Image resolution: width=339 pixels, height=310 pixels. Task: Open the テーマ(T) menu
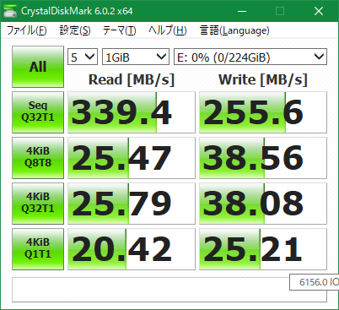[119, 30]
